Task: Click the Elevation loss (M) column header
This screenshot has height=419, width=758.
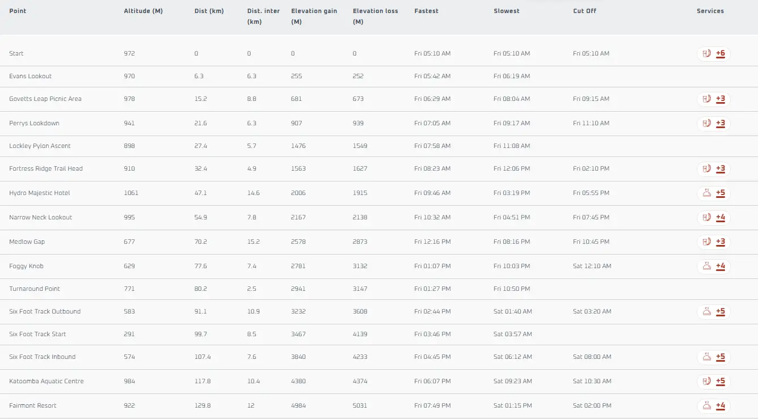Action: coord(376,16)
